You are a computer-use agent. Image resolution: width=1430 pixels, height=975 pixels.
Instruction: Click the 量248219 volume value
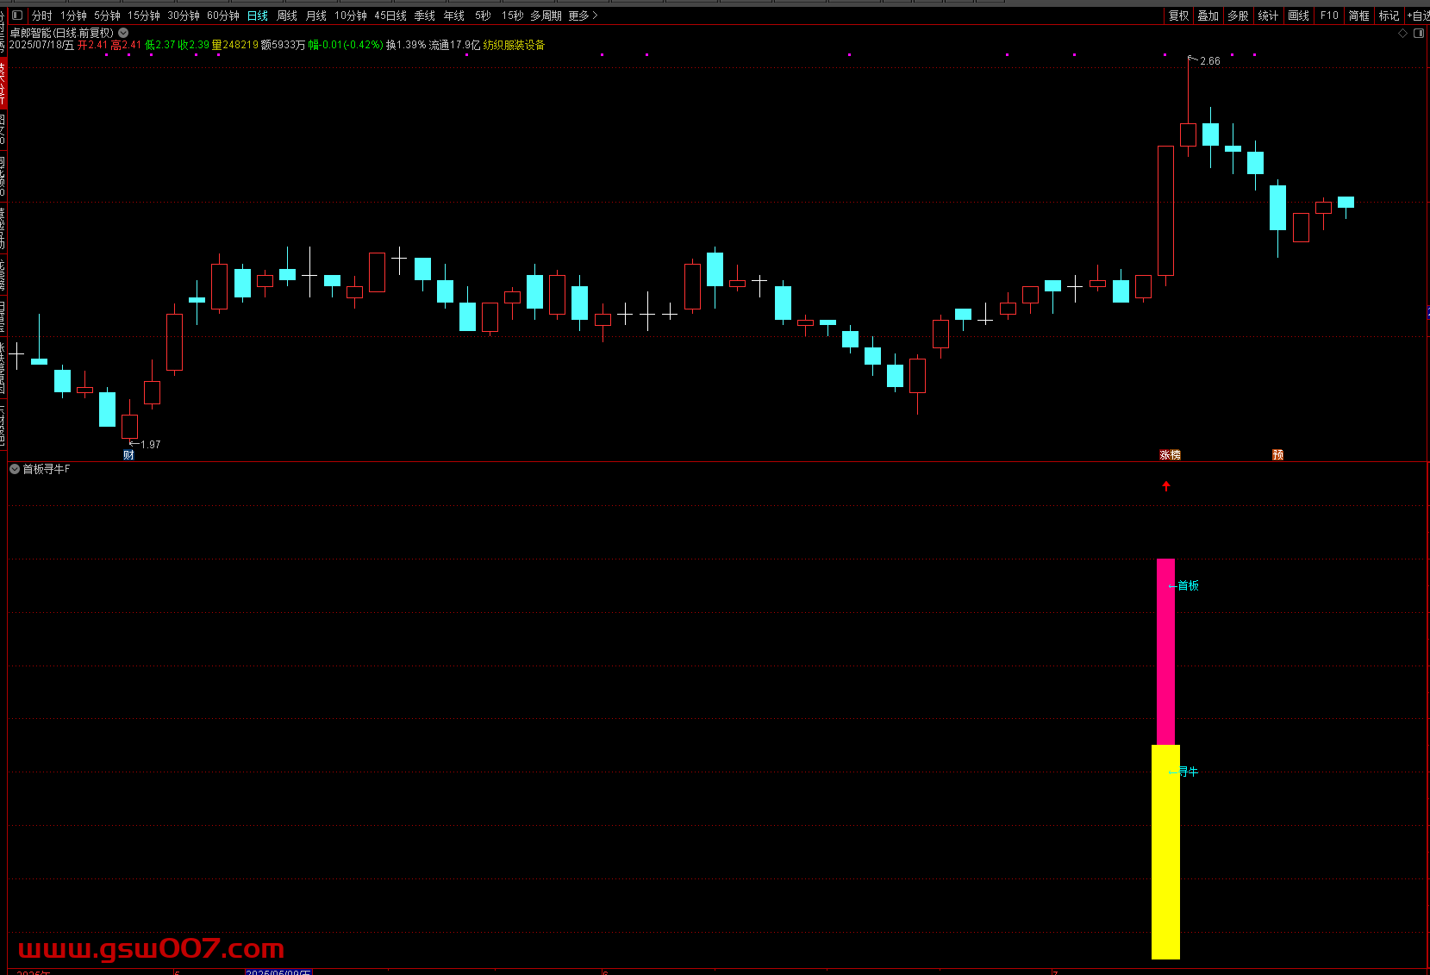click(x=235, y=45)
